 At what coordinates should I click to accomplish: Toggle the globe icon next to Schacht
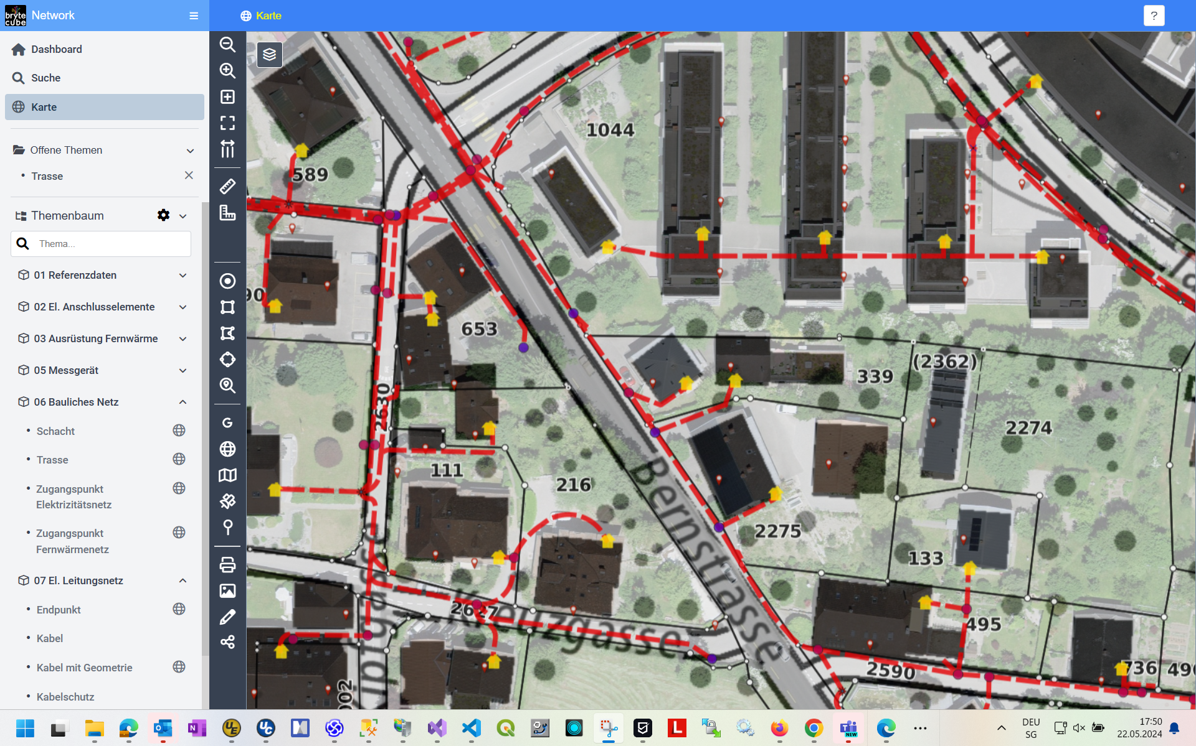pos(179,431)
